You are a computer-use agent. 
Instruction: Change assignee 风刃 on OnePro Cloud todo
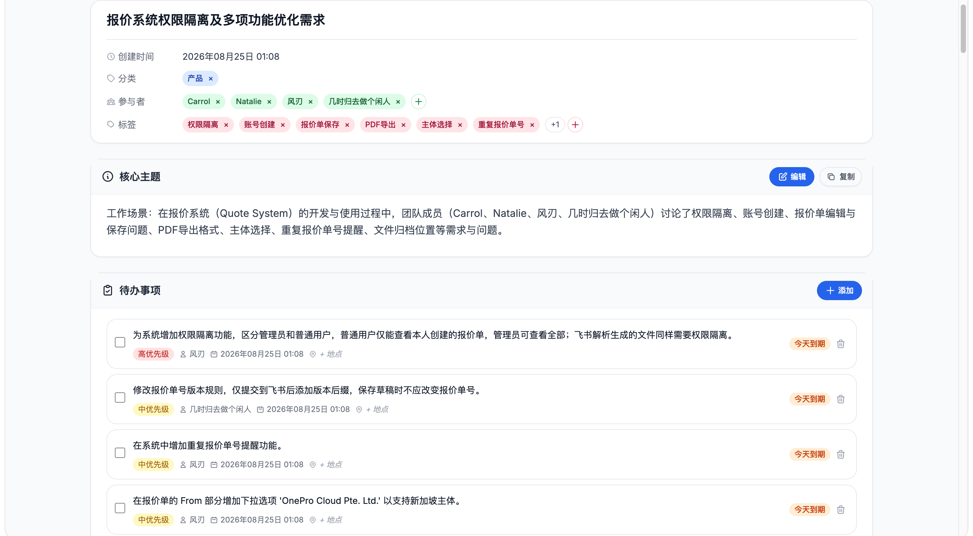click(193, 520)
